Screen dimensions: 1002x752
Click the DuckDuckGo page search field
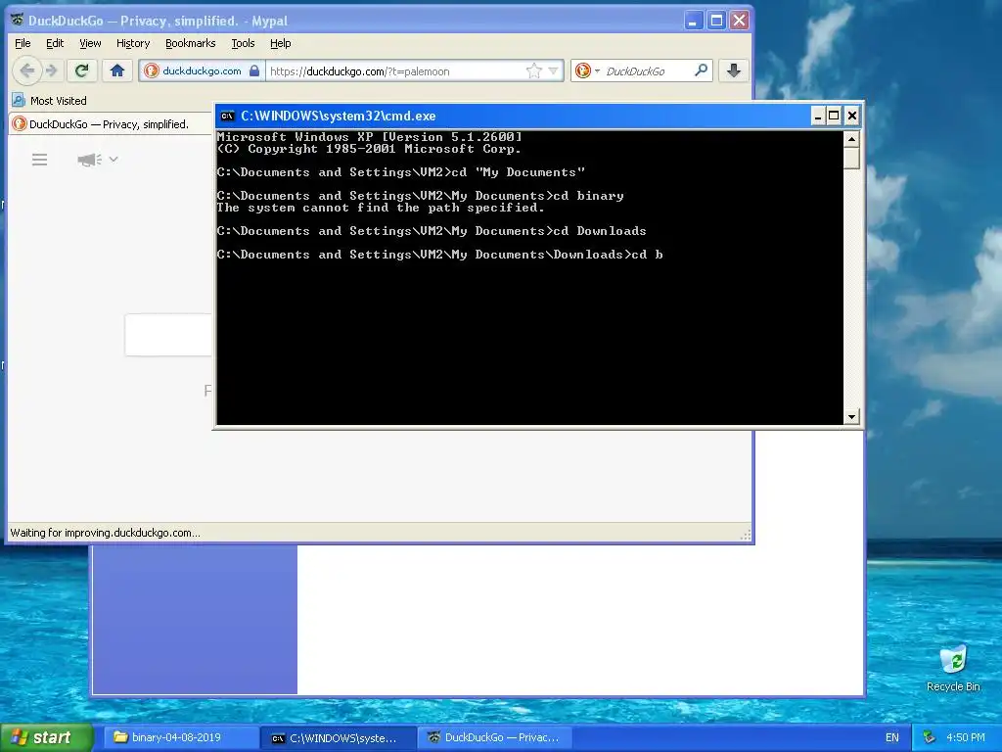[x=168, y=335]
